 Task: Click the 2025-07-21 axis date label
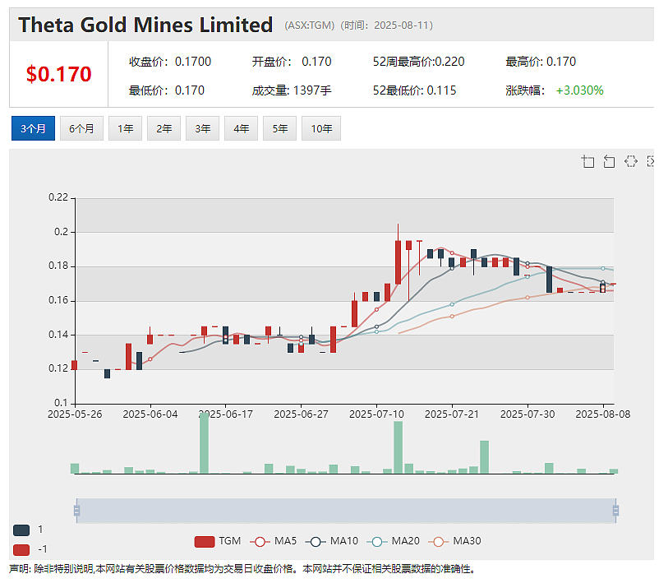click(x=452, y=414)
